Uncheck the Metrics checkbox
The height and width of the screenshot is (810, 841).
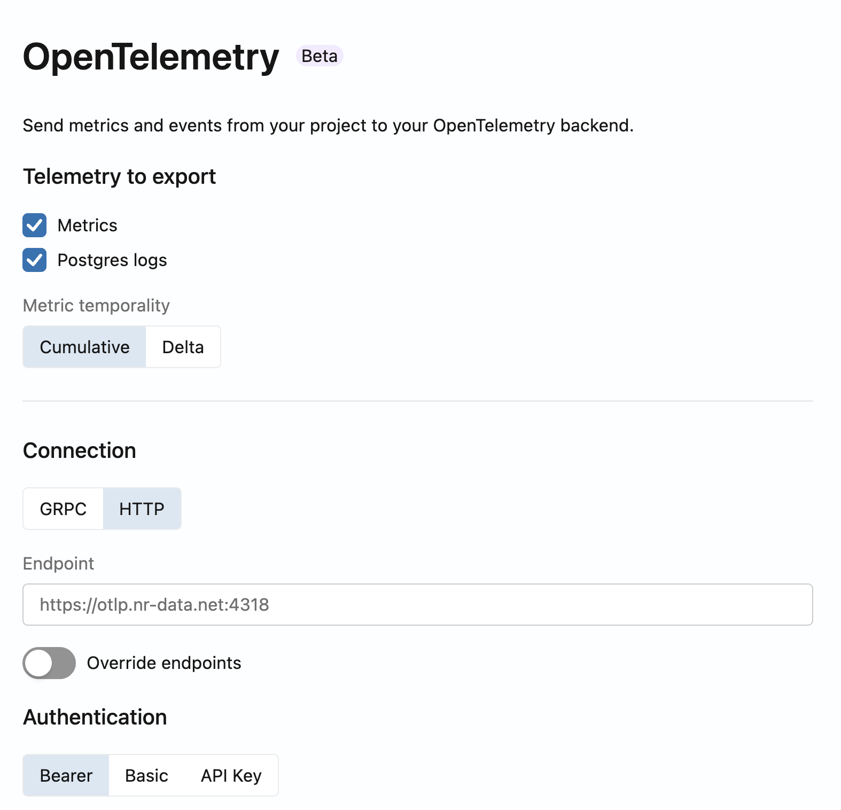pyautogui.click(x=35, y=225)
